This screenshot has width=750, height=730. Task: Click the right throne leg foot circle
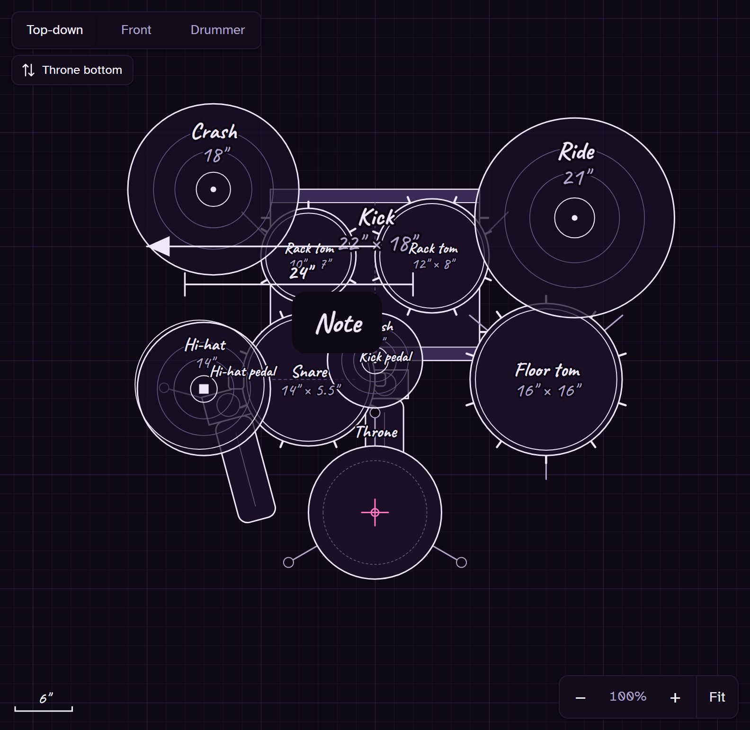pyautogui.click(x=461, y=562)
